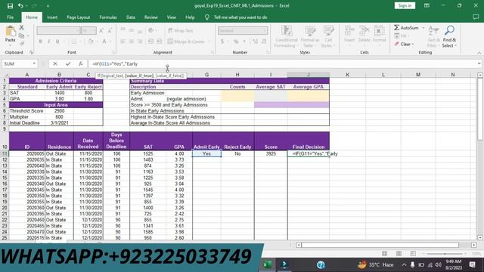Image resolution: width=484 pixels, height=272 pixels.
Task: Select row 11 header
Action: pos(5,153)
